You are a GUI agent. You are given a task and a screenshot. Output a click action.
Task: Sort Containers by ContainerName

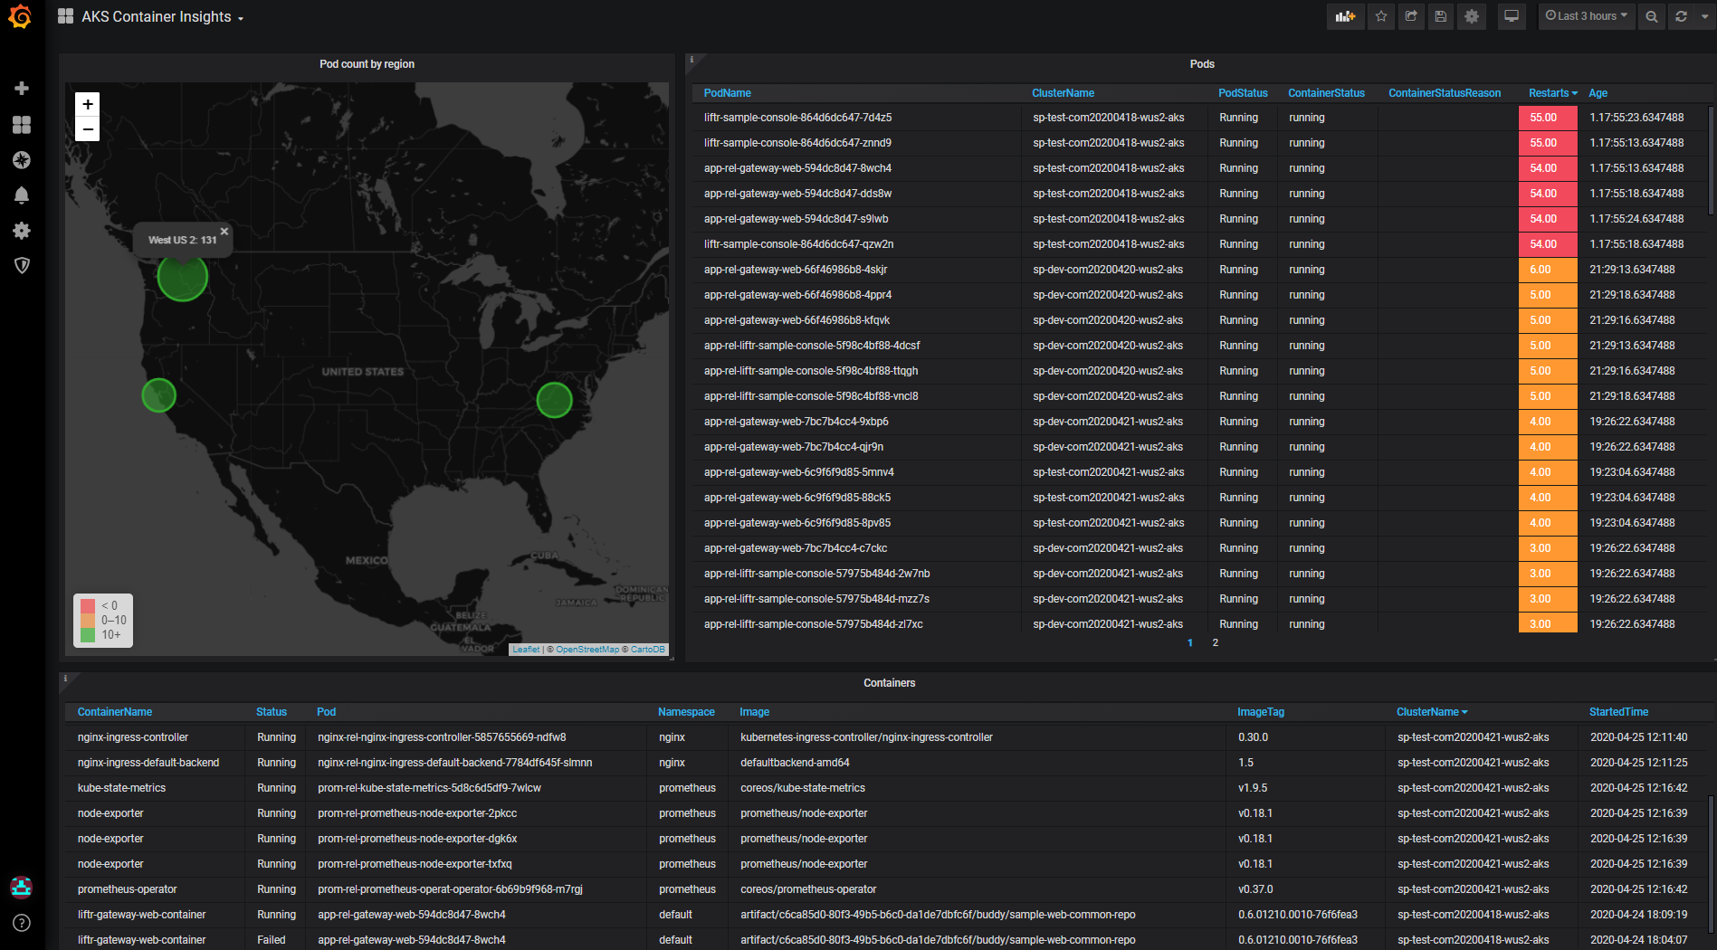[x=115, y=712]
